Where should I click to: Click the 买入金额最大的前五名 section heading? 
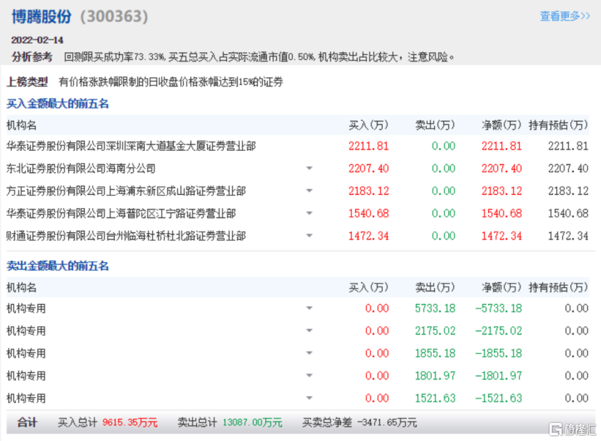(x=58, y=104)
